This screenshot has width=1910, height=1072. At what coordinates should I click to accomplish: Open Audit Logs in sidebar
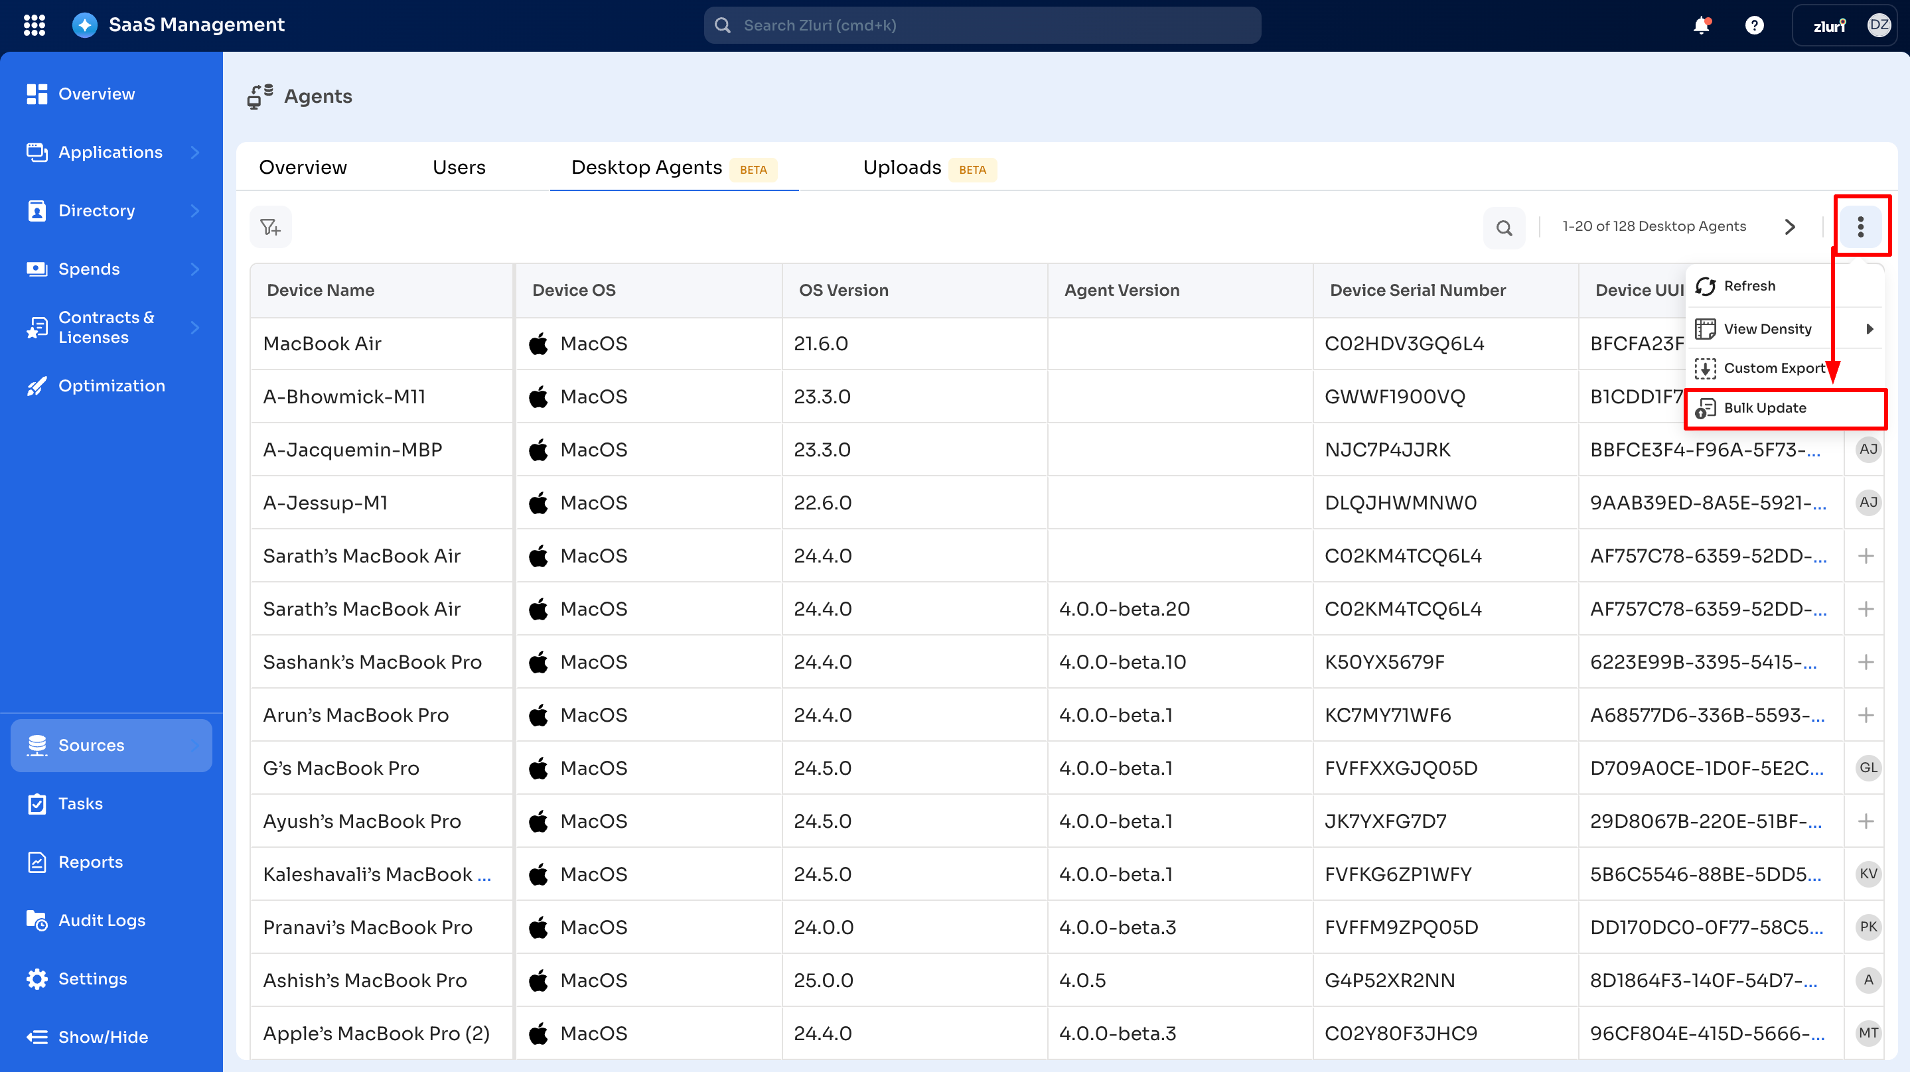pyautogui.click(x=102, y=920)
